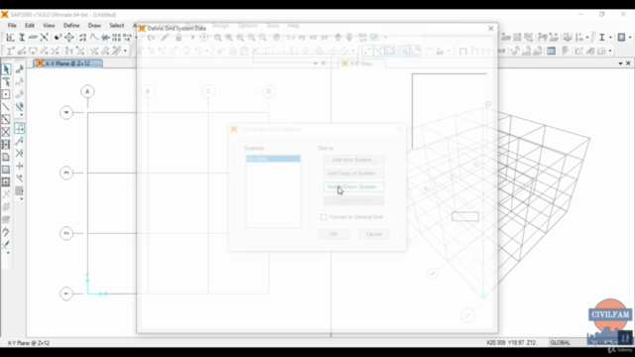The image size is (635, 357).
Task: Click the shaded square icon at far right
Action: [x=622, y=38]
